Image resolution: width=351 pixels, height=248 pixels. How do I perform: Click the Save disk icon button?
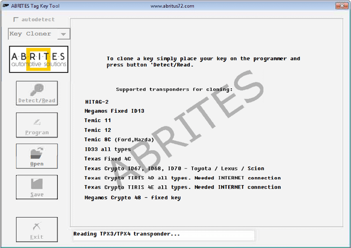37,187
